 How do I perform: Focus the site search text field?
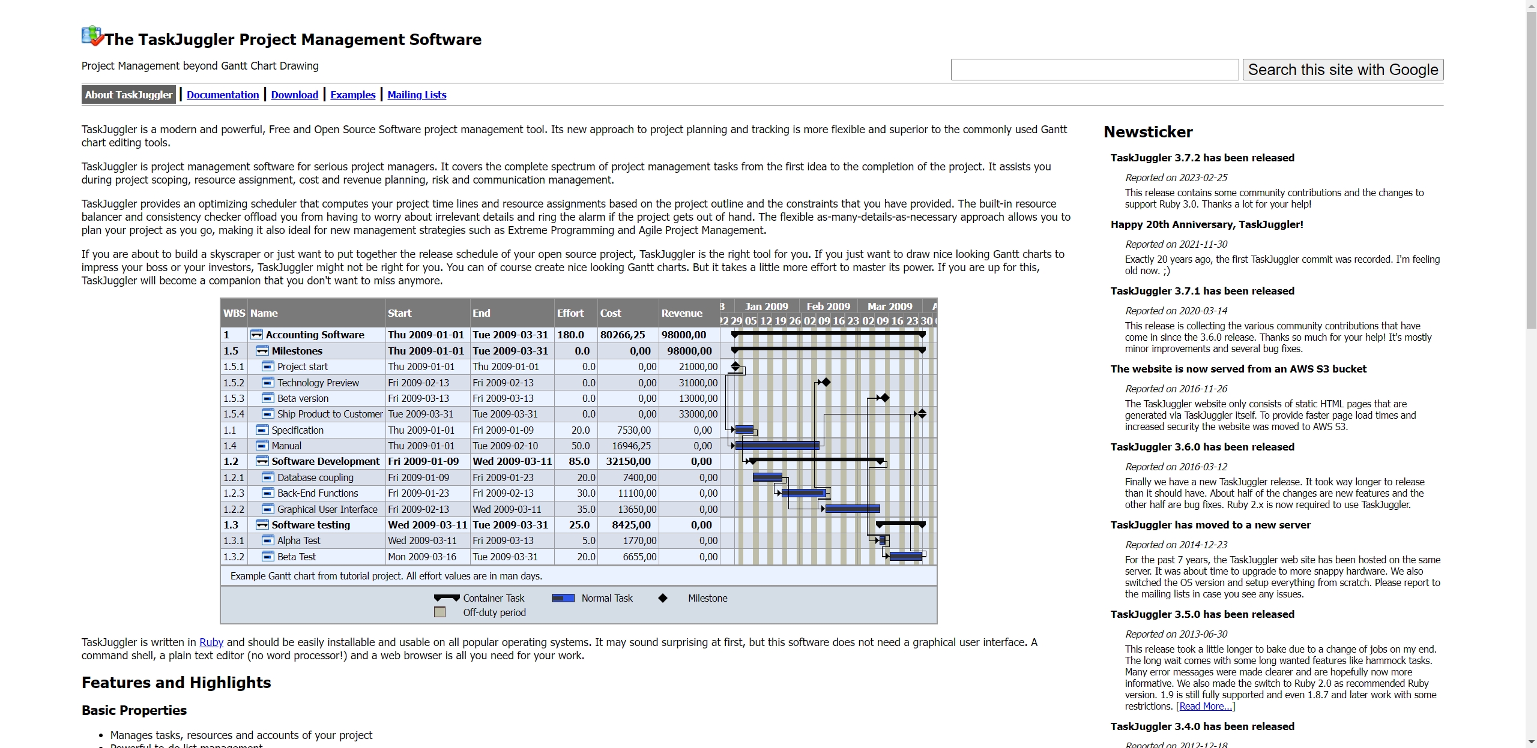(1094, 70)
